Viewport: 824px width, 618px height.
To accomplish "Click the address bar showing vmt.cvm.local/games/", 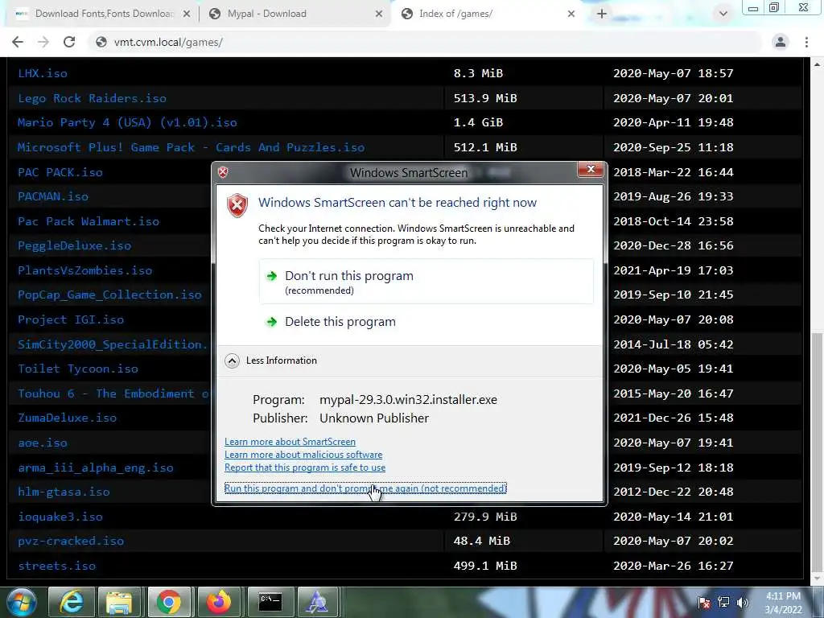I will 426,42.
